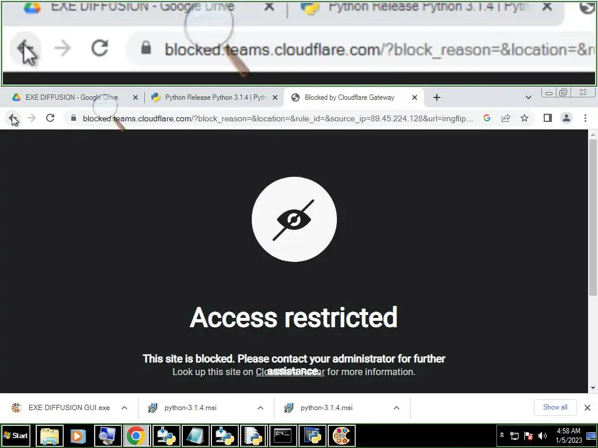Image resolution: width=598 pixels, height=448 pixels.
Task: Click the Cloudflare Radar lookup link
Action: (x=290, y=372)
